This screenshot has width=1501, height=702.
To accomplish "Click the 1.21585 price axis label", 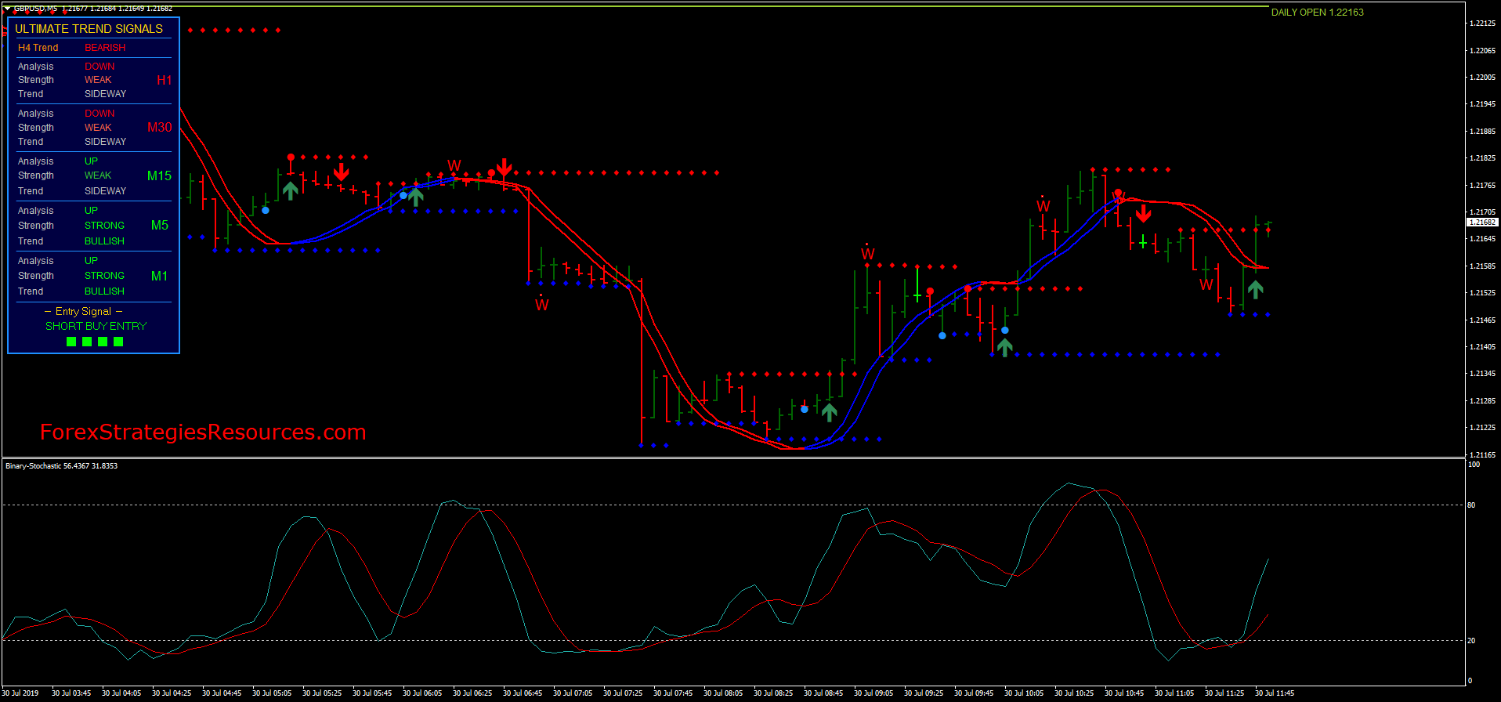I will click(x=1482, y=266).
